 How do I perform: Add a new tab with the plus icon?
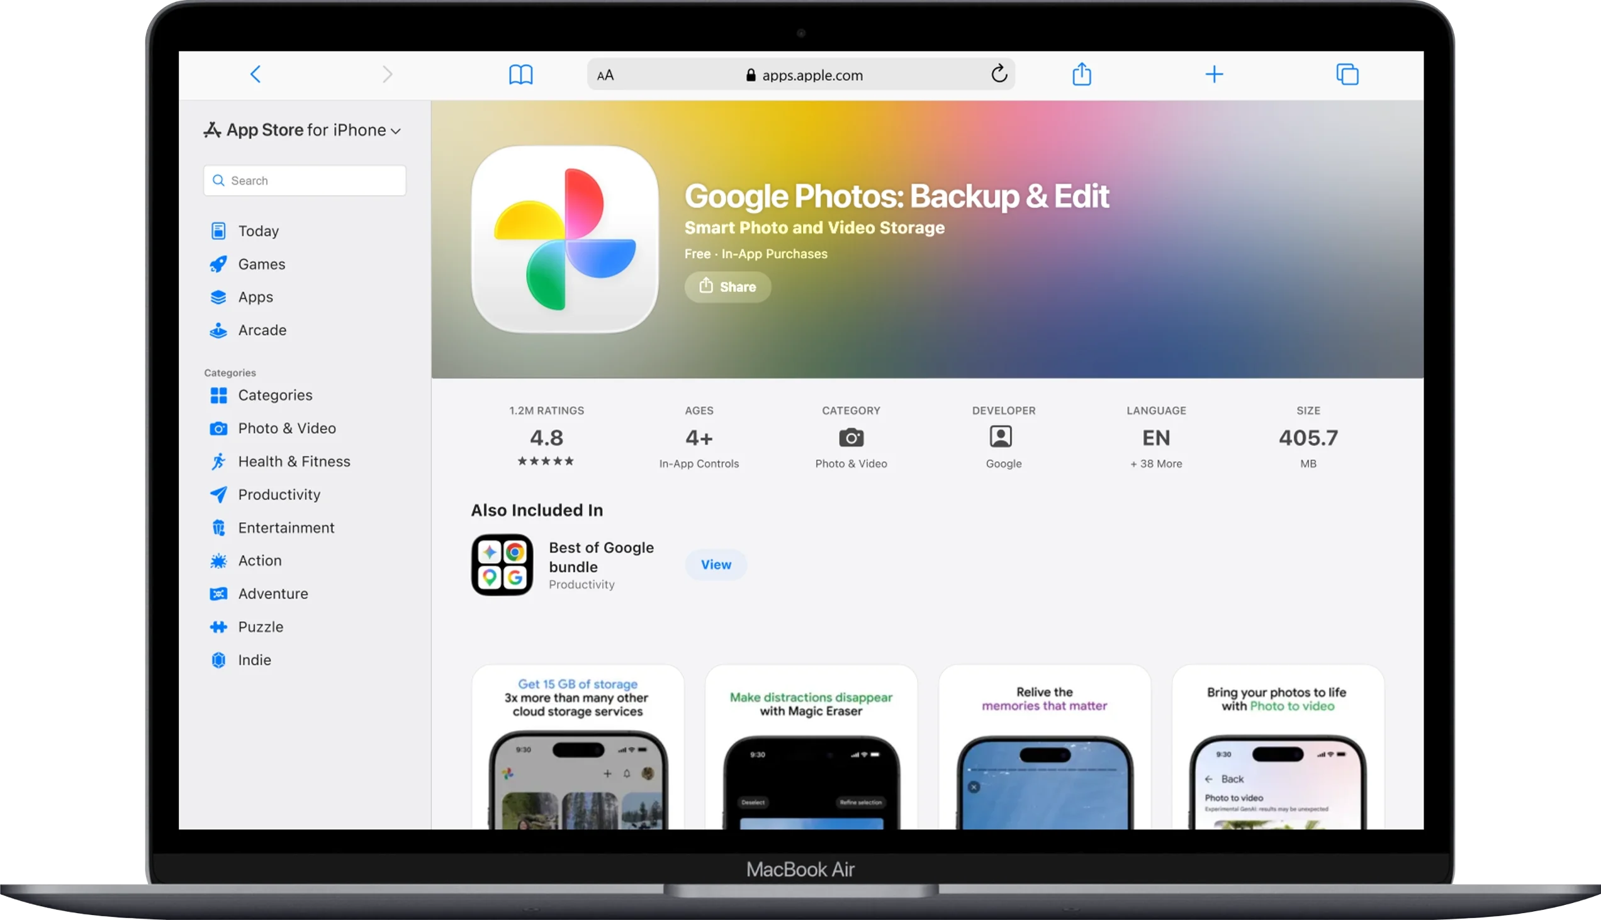point(1214,74)
